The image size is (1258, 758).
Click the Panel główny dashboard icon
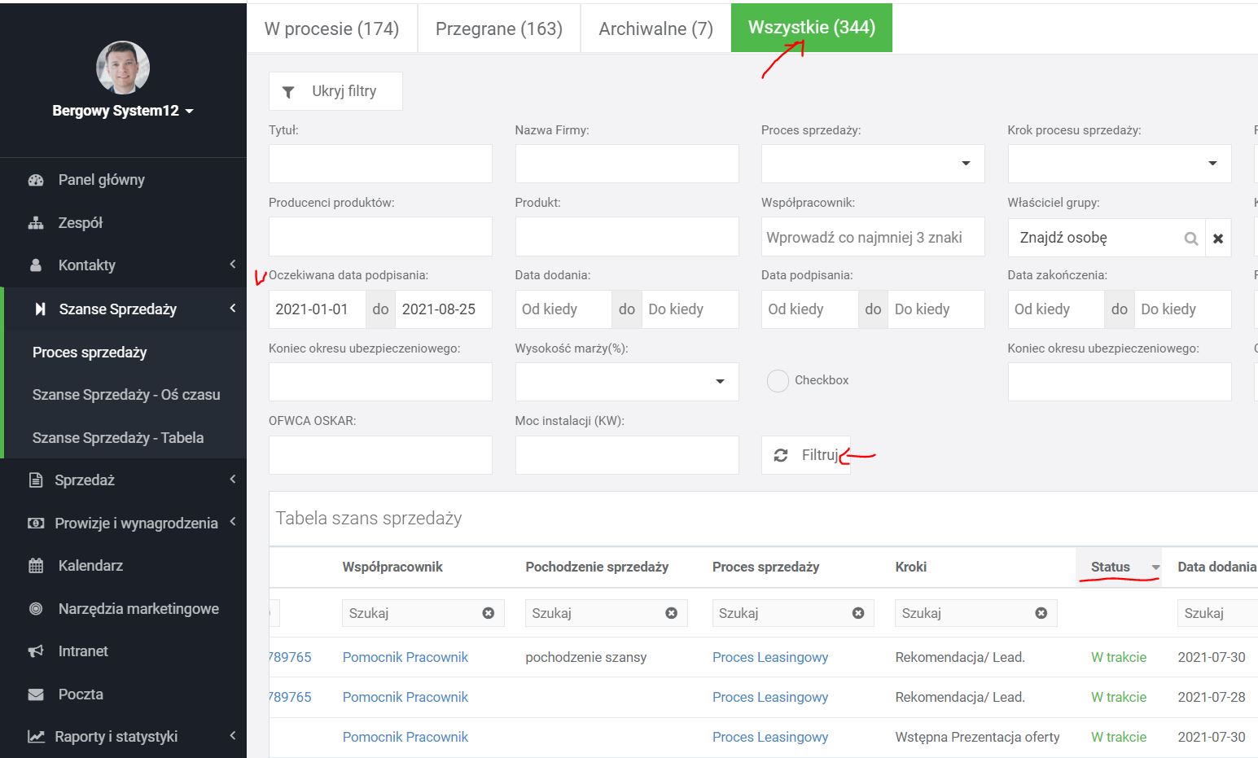[36, 180]
